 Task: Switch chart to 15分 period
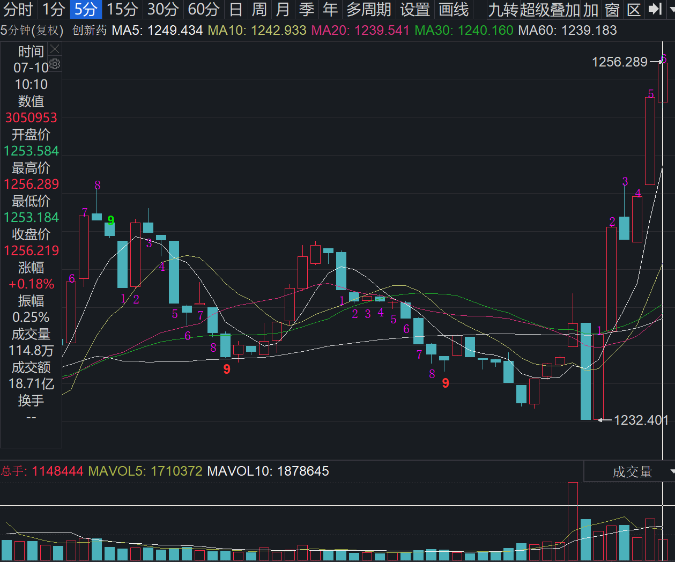pyautogui.click(x=122, y=9)
